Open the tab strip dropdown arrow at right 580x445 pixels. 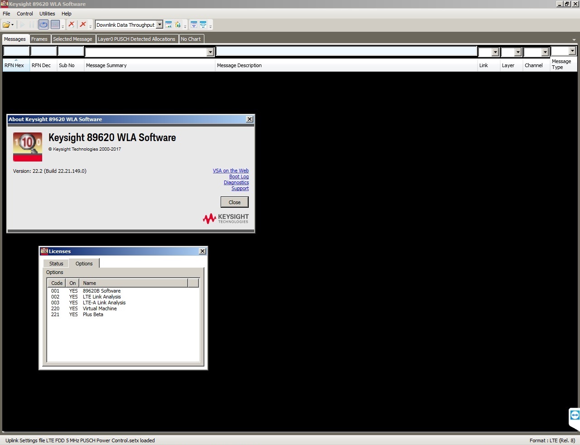(x=574, y=40)
